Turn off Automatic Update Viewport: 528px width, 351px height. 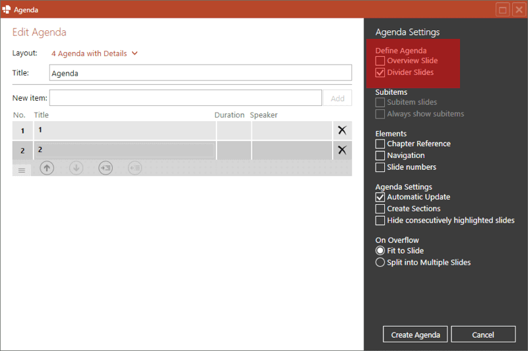[x=380, y=197]
